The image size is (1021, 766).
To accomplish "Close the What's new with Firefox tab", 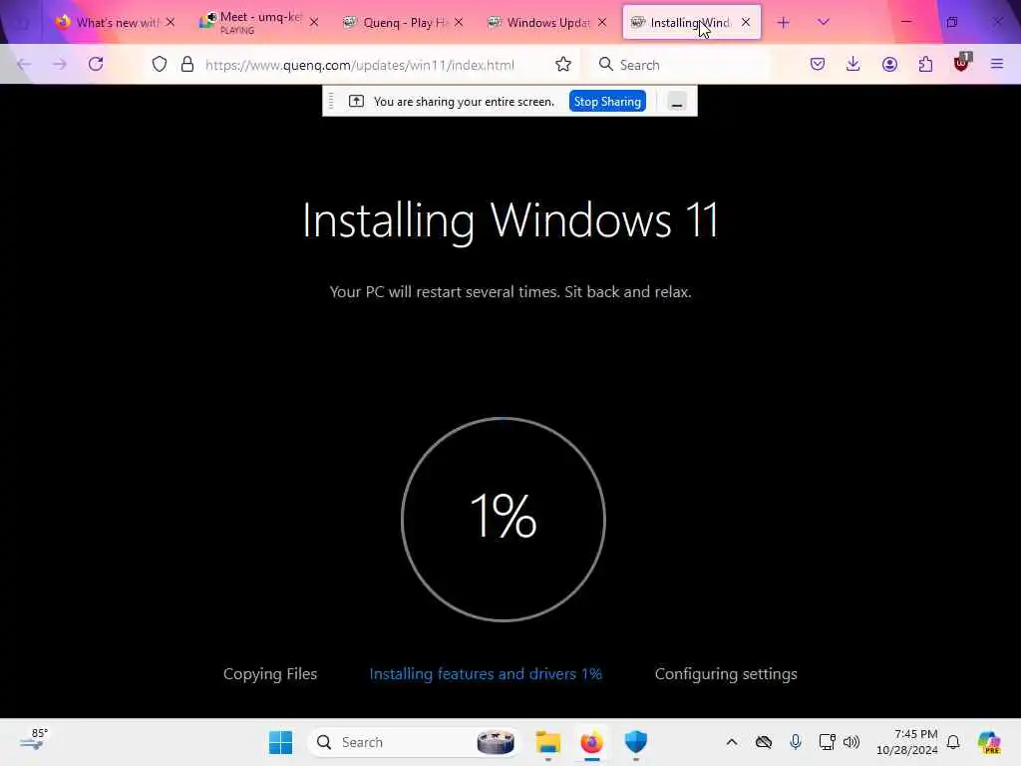I will [170, 22].
